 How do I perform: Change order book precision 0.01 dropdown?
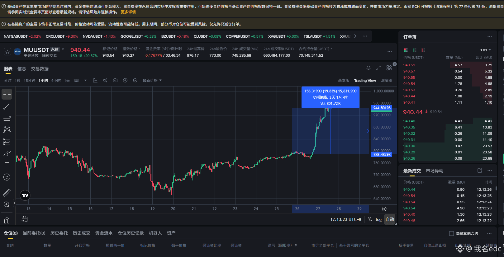pos(485,50)
